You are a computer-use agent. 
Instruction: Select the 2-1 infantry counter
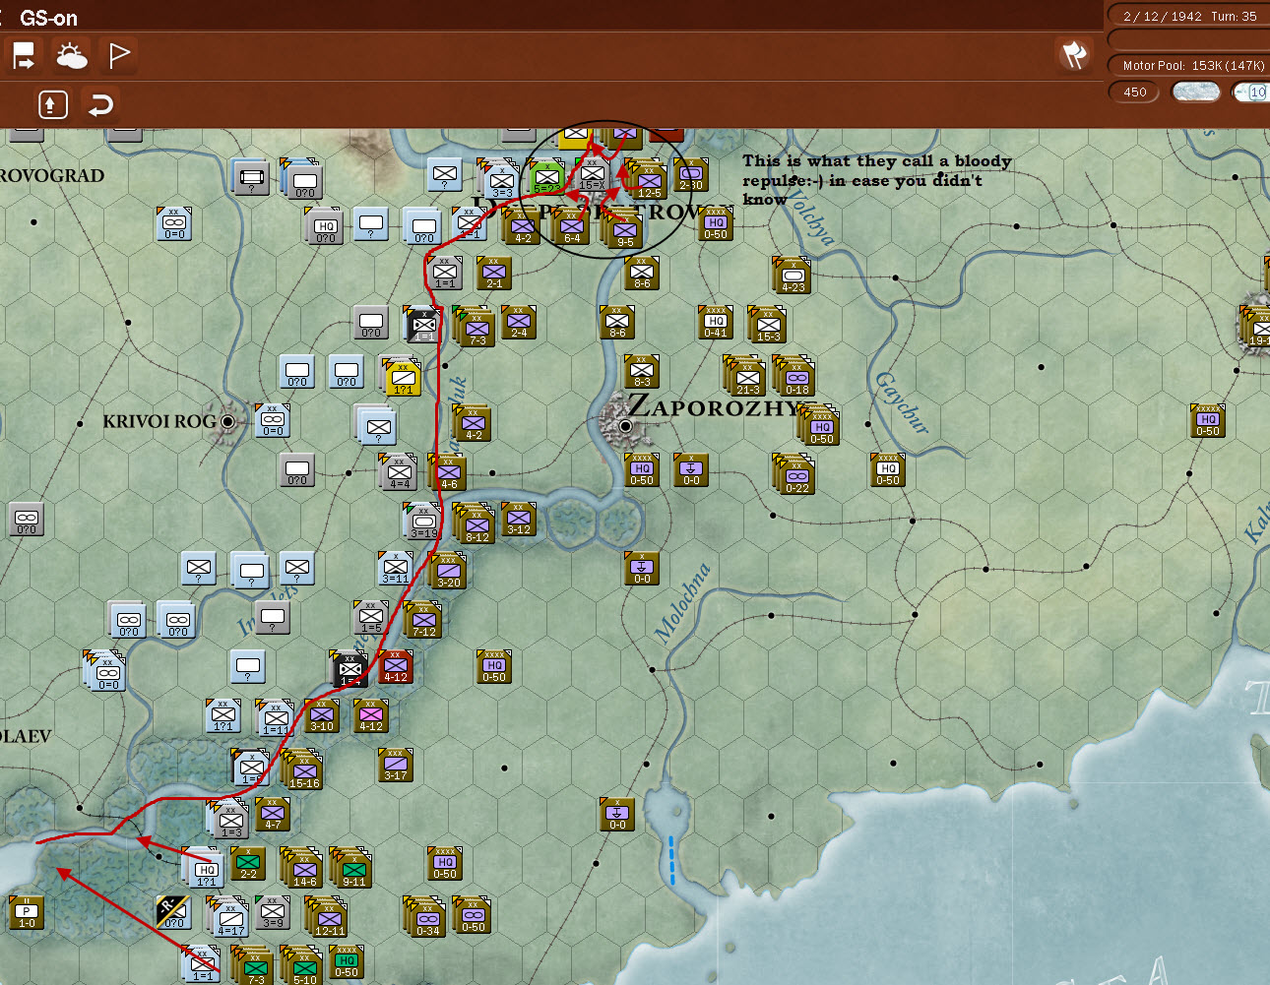pyautogui.click(x=494, y=273)
